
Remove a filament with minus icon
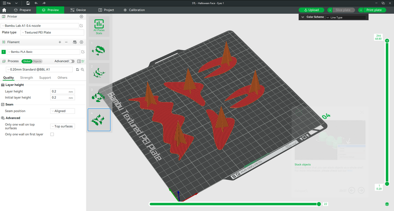point(66,42)
